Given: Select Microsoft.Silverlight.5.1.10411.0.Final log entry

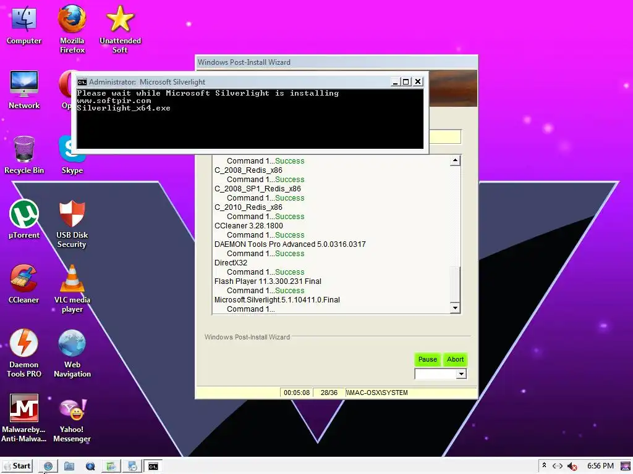Looking at the screenshot, I should pos(277,300).
